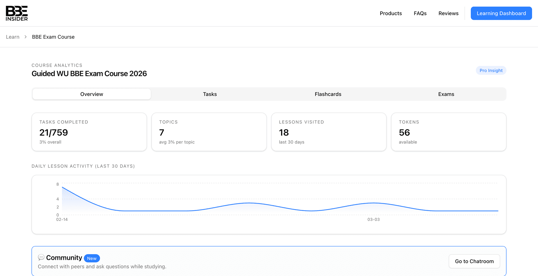This screenshot has height=276, width=538.
Task: Click the Daily Lesson Activity heading
Action: (83, 166)
